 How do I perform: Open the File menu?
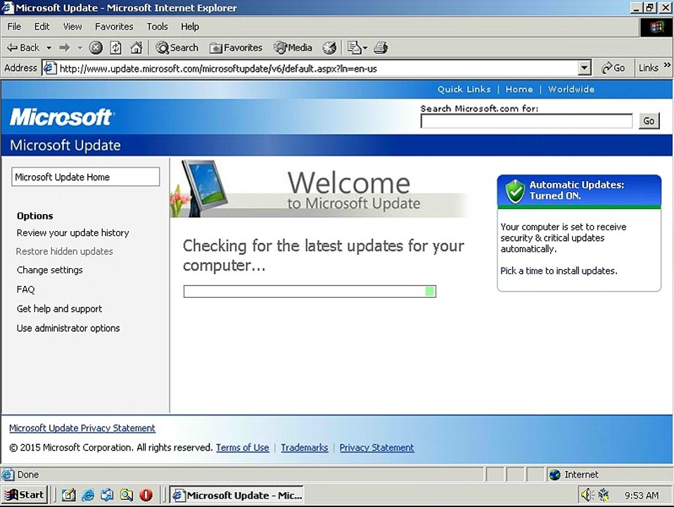(x=14, y=27)
